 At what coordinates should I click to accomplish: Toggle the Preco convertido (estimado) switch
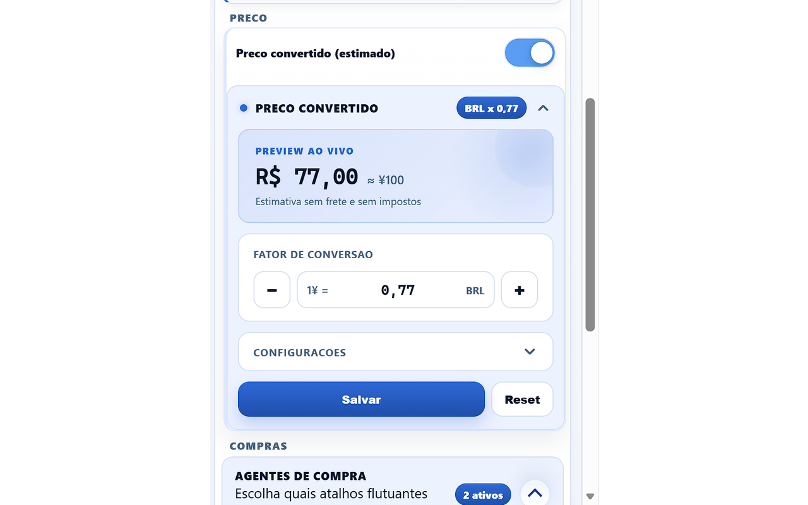[529, 53]
